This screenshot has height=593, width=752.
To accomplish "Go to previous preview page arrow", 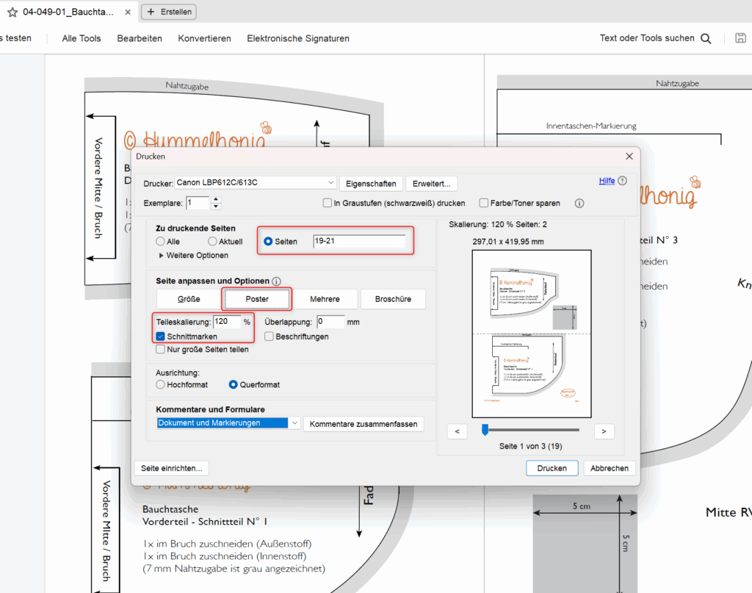I will (457, 431).
